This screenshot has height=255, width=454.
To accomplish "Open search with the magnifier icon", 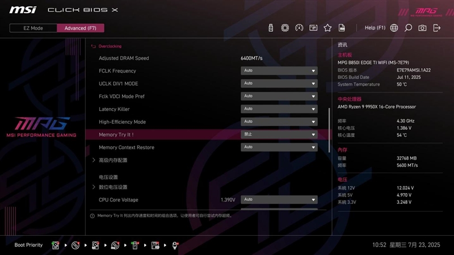I will (x=408, y=28).
